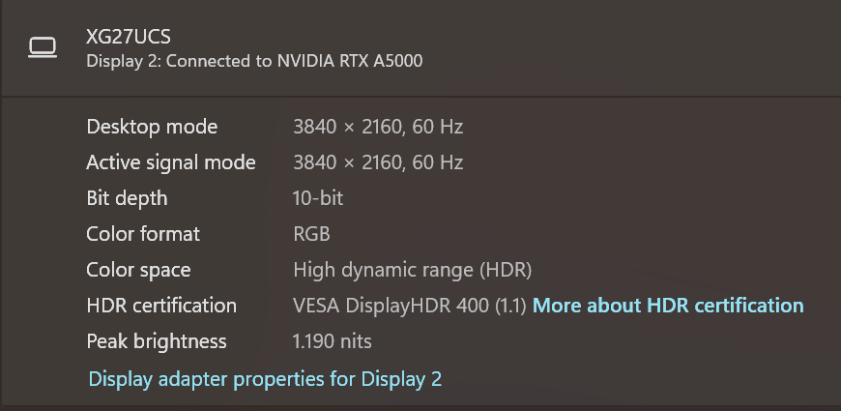Click the 'Desktop mode' label
Image resolution: width=841 pixels, height=411 pixels.
pos(152,127)
